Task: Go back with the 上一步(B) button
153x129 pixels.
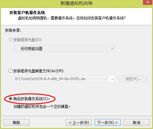Action: pyautogui.click(x=79, y=122)
